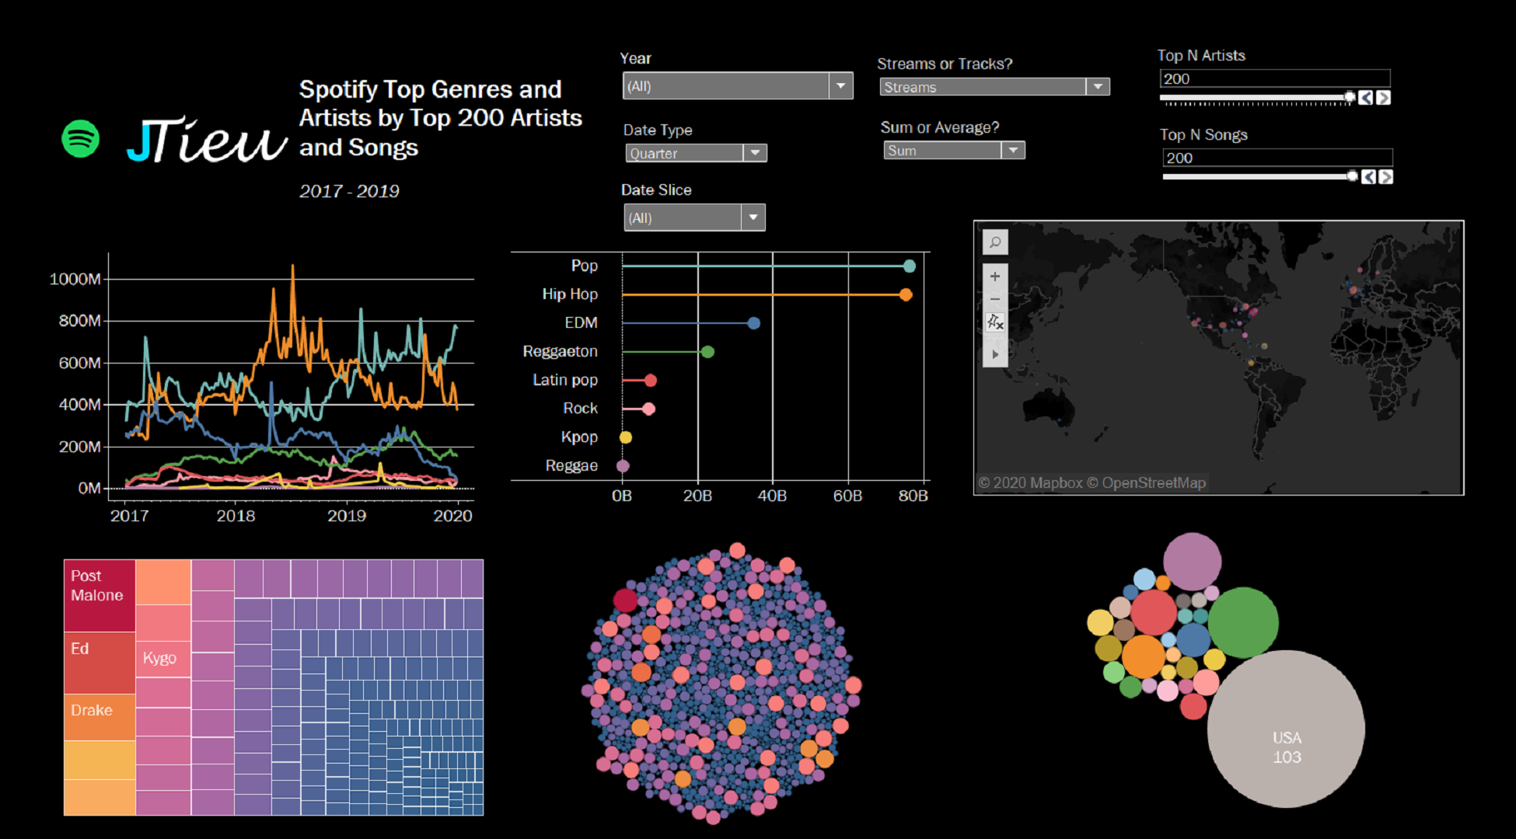Click the Reggaeton genre label

point(560,351)
